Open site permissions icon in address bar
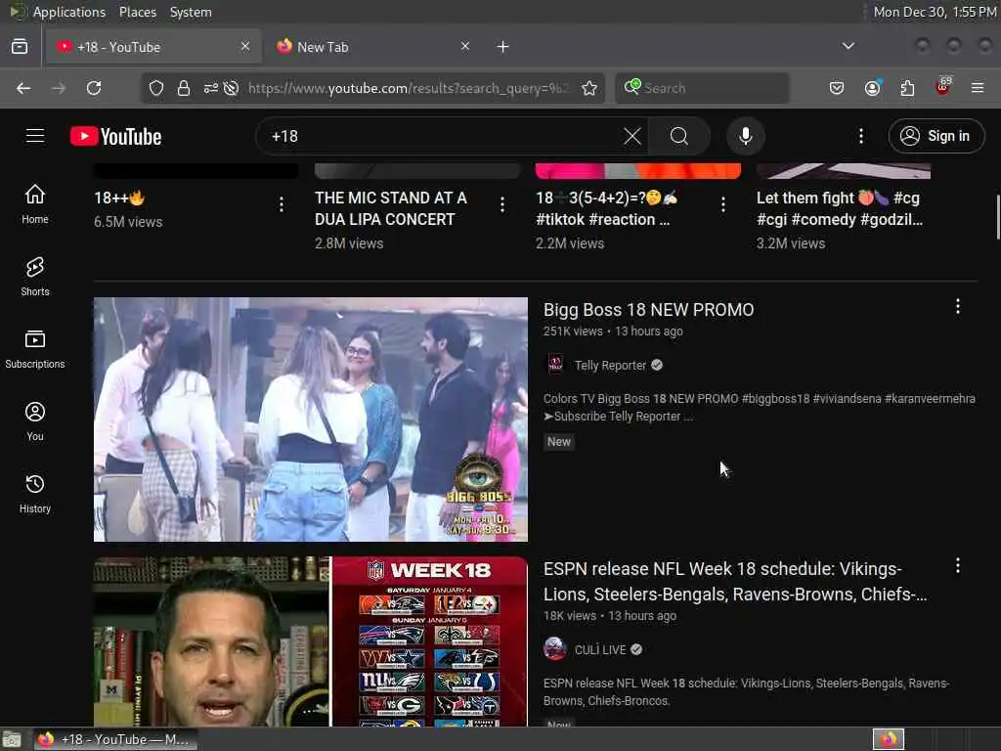Image resolution: width=1001 pixels, height=751 pixels. tap(211, 88)
